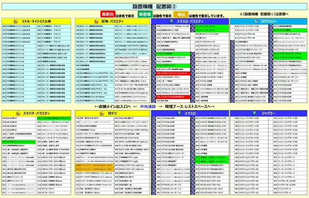
Task: Select the 甘デジ section header
Action: tap(112, 113)
